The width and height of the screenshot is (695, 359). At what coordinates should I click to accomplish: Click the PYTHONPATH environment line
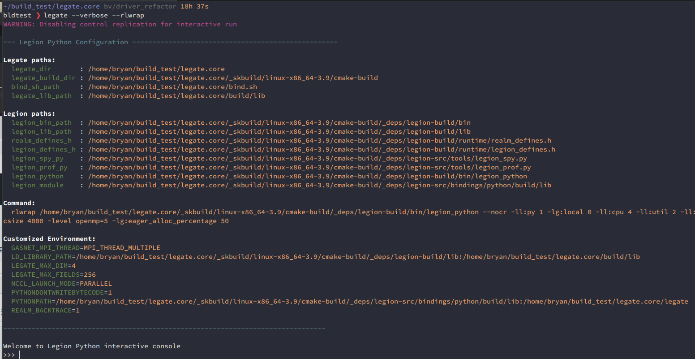point(350,301)
